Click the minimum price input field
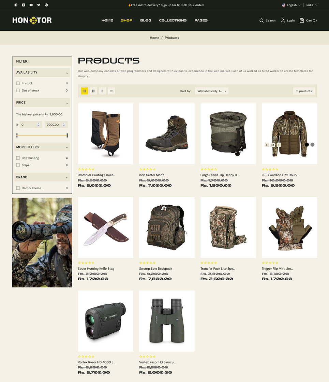Image resolution: width=329 pixels, height=382 pixels. point(28,125)
